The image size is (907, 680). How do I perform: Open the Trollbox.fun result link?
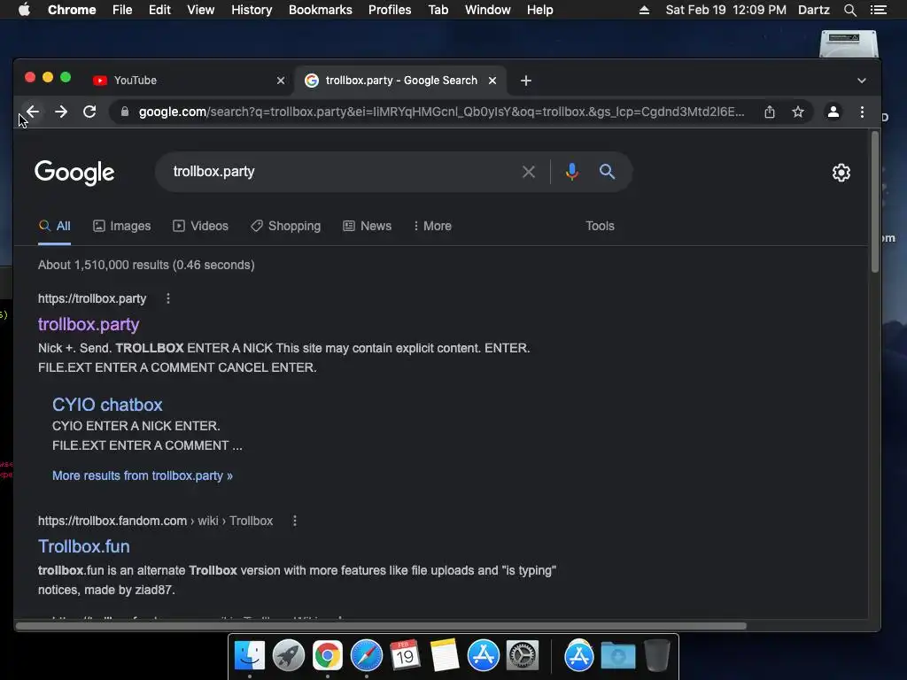click(84, 546)
